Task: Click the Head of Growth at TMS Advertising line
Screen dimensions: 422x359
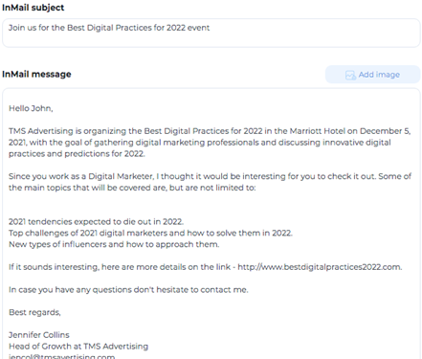Action: (78, 347)
